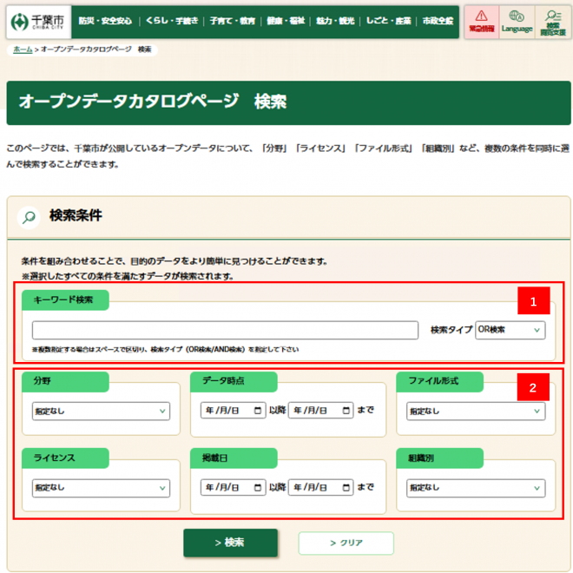Open the 分野 dropdown

(x=100, y=411)
